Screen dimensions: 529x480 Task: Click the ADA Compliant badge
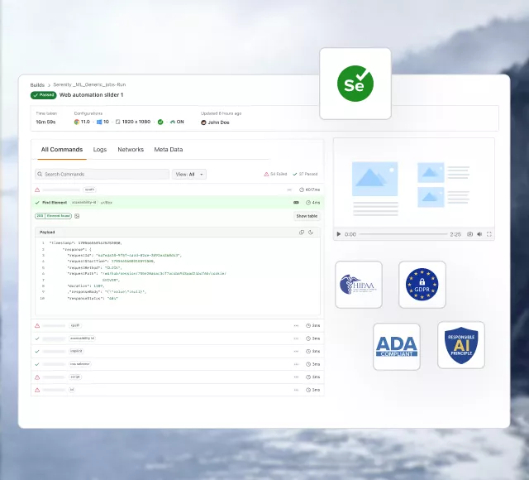(x=397, y=347)
